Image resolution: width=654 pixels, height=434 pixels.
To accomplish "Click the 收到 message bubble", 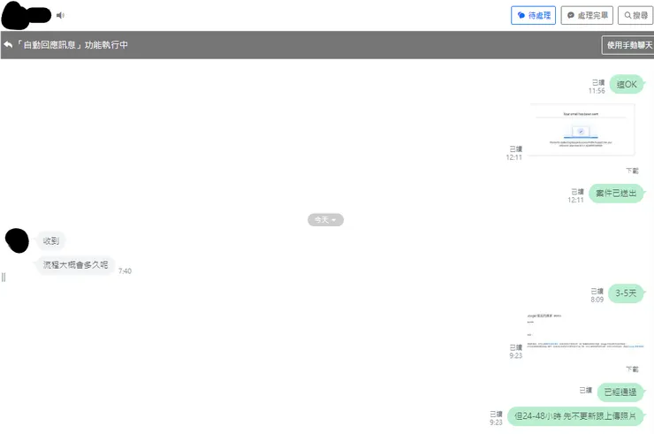I will tap(51, 240).
